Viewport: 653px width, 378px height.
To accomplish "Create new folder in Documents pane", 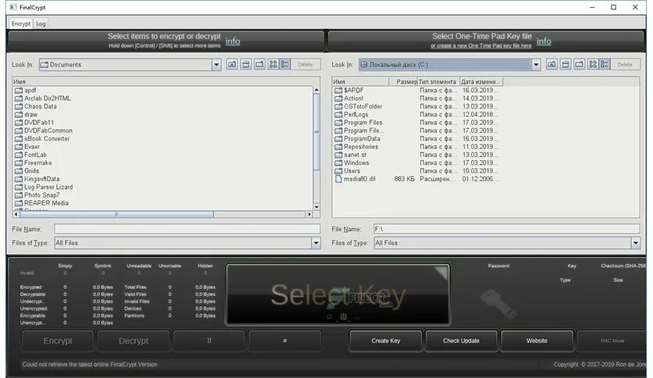I will (259, 64).
